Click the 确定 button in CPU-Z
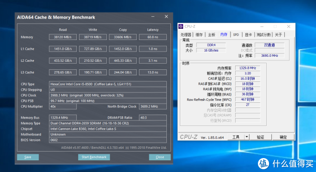The height and width of the screenshot is (172, 316). pyautogui.click(x=283, y=137)
